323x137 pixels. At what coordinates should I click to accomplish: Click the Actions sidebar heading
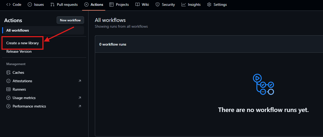13,20
